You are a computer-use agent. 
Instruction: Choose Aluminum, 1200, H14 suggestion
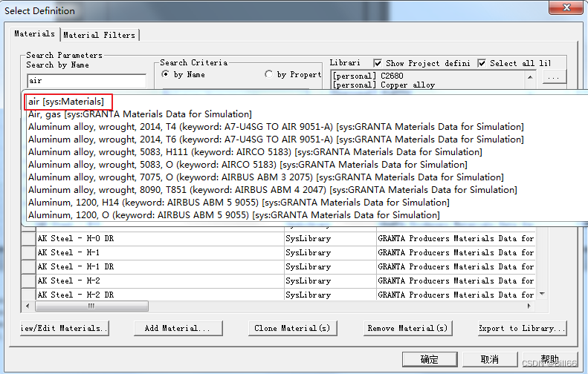[x=239, y=203]
